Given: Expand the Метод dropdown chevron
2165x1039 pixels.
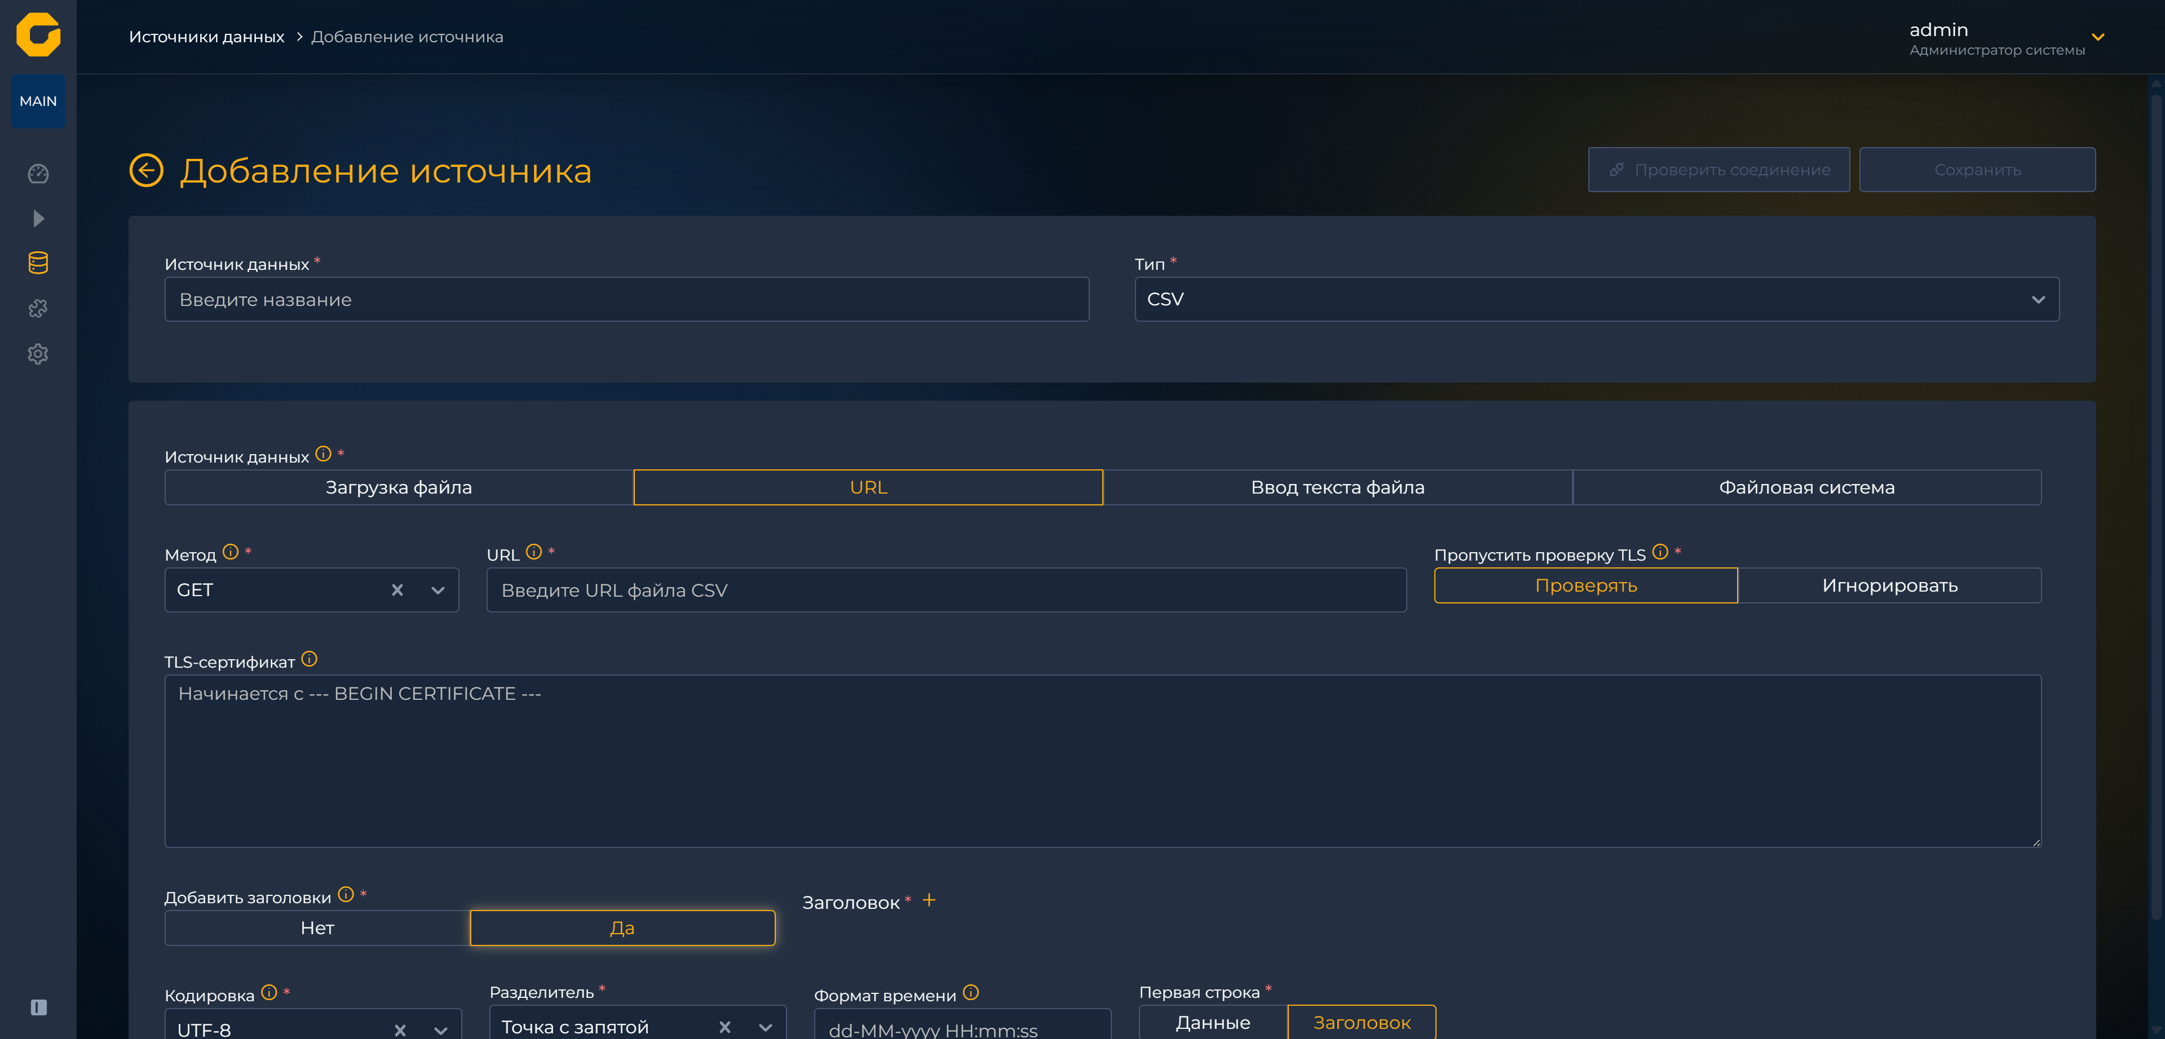Looking at the screenshot, I should coord(438,590).
